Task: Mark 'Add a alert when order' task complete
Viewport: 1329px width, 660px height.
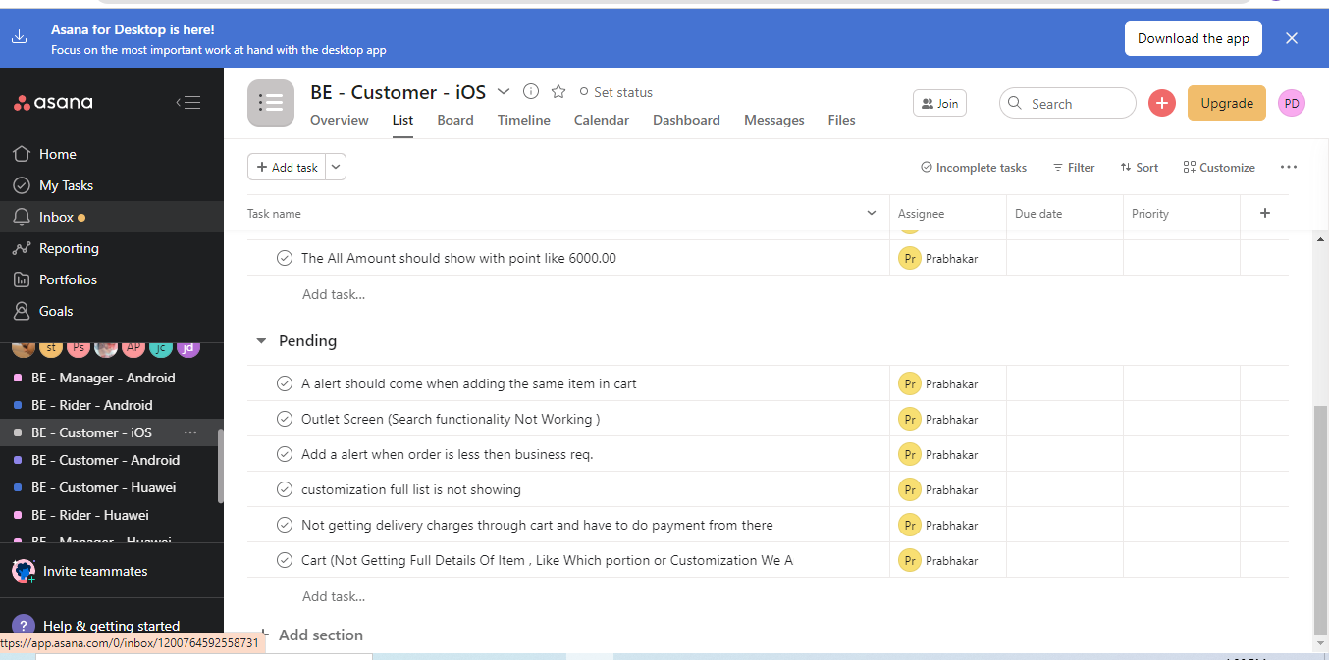Action: (x=285, y=454)
